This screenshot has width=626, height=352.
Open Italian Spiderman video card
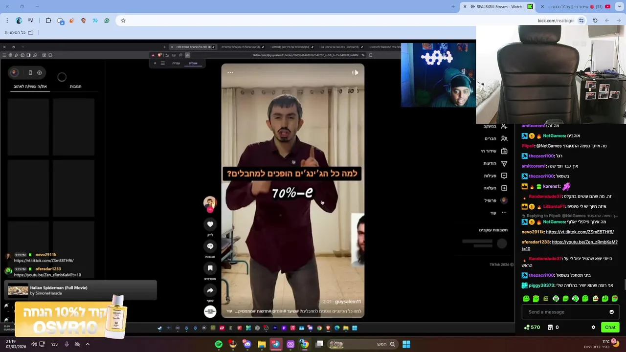(x=80, y=290)
